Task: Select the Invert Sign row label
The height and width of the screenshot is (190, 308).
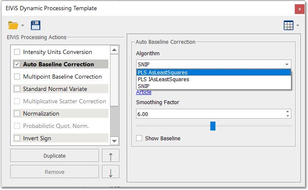Action: click(x=37, y=138)
